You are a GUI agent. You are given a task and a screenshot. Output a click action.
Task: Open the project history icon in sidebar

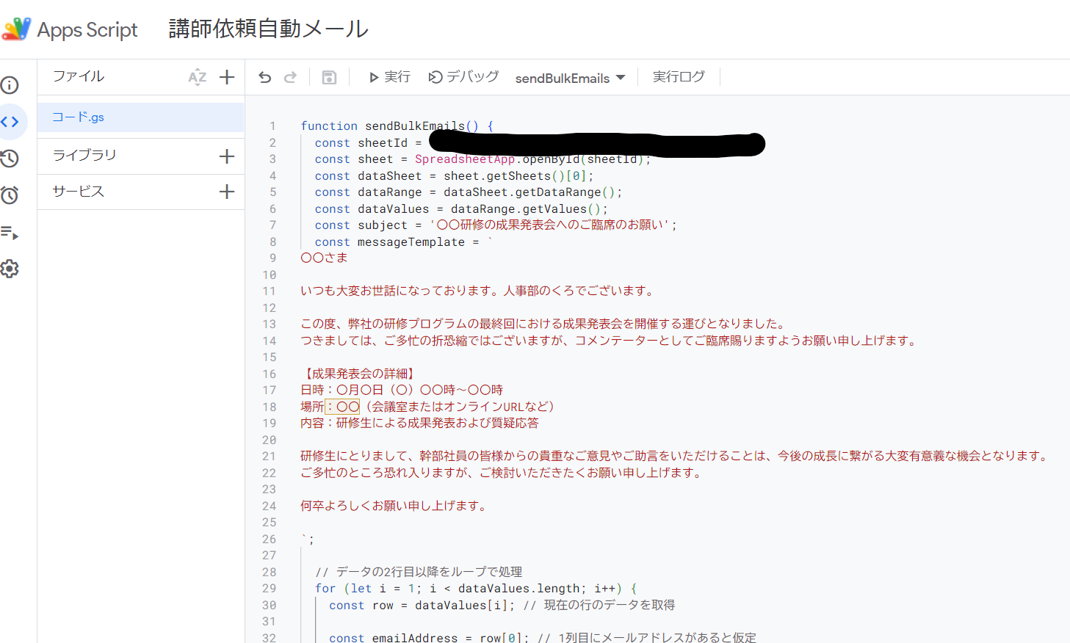tap(10, 159)
